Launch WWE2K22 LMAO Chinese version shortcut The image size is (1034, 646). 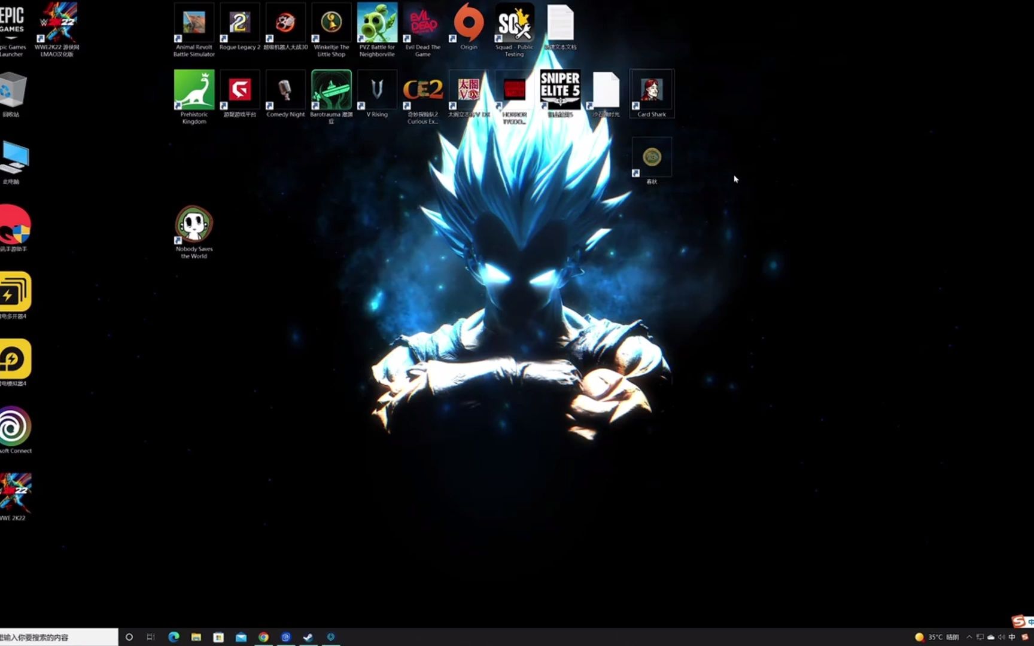57,29
